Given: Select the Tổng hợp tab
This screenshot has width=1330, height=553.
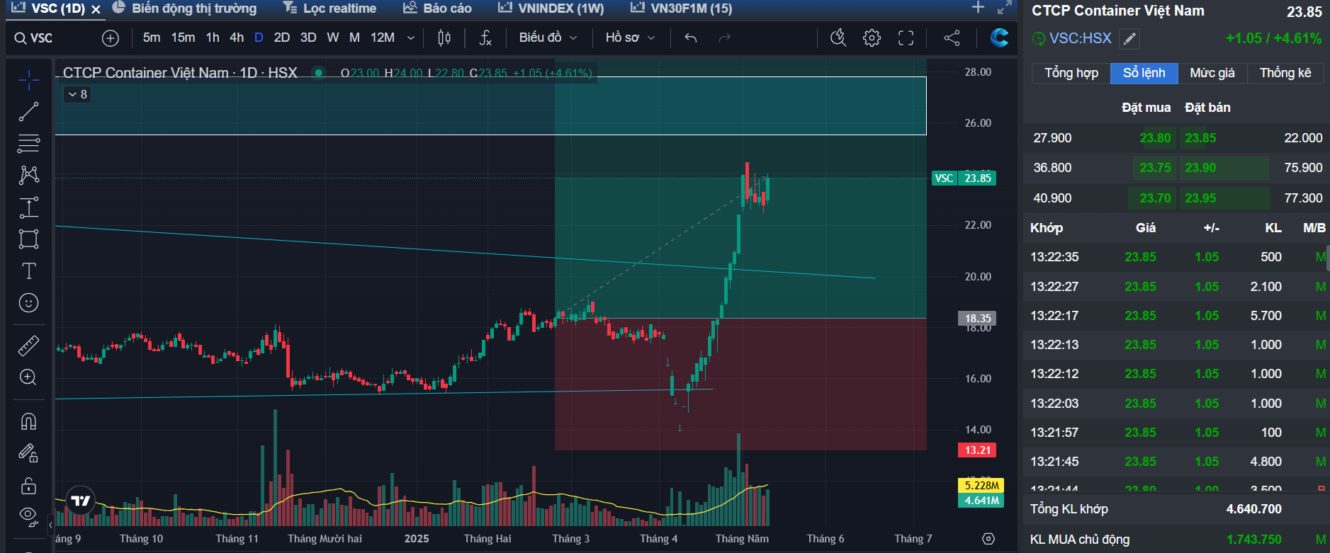Looking at the screenshot, I should (x=1071, y=73).
